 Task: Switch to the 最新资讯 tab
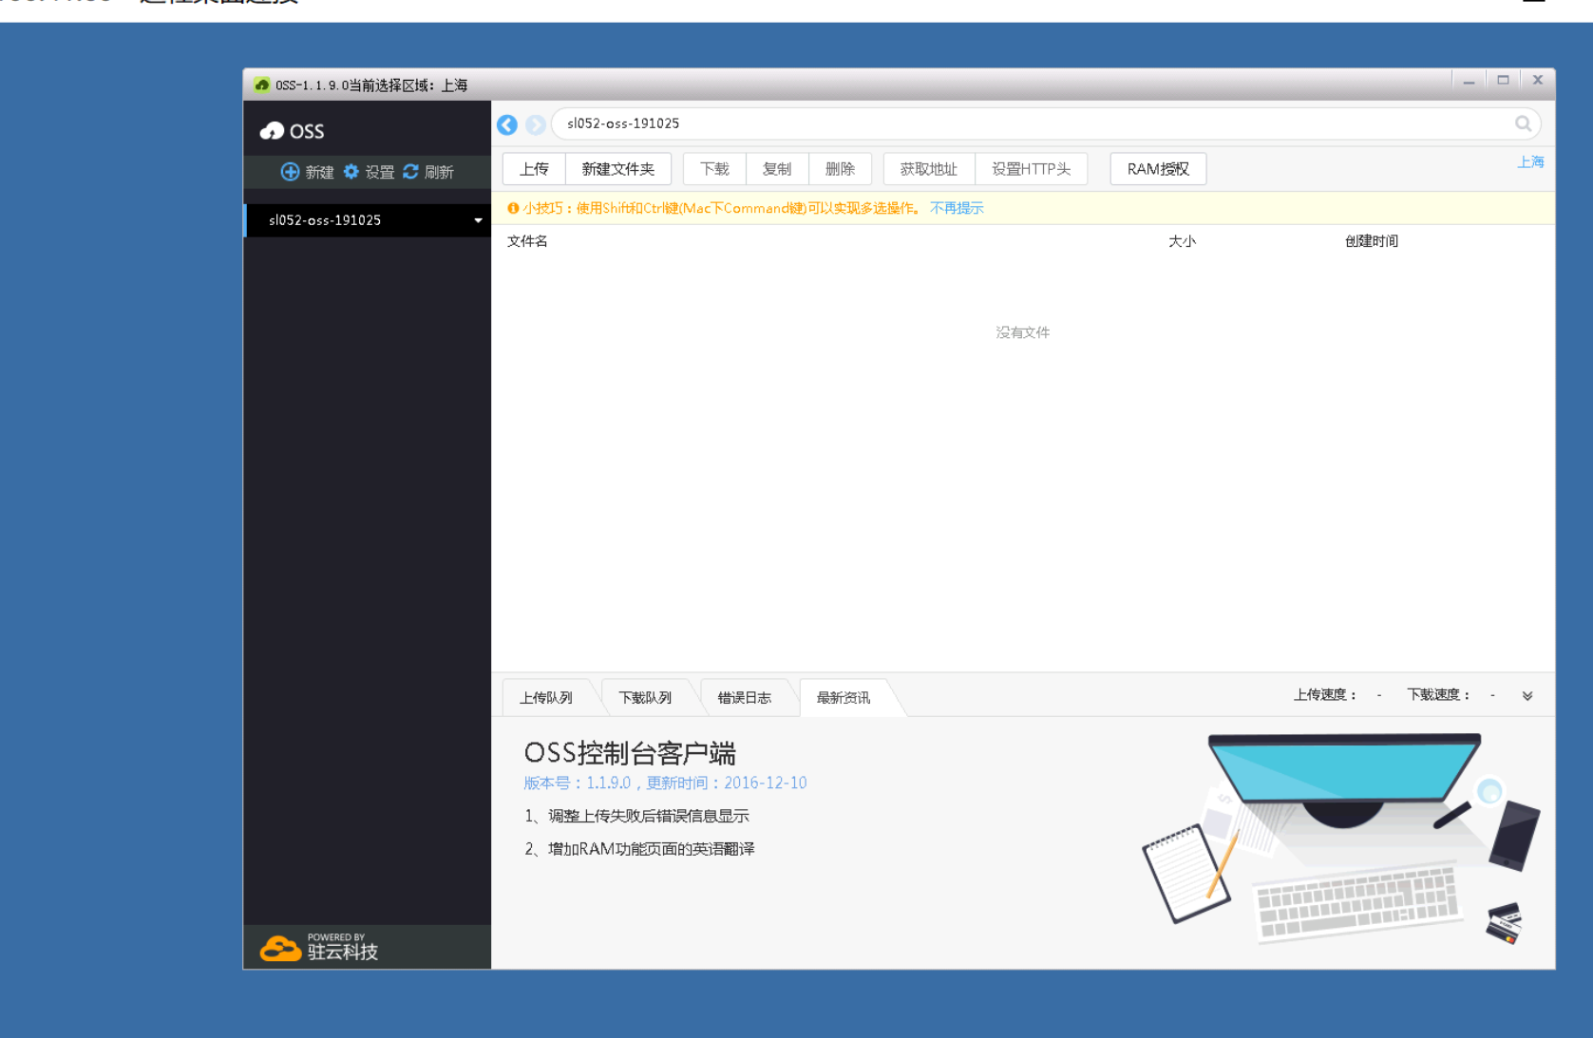(844, 698)
